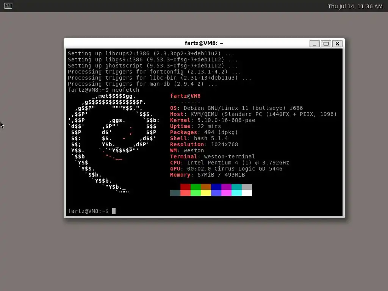Click the dark blue color block in top row
The width and height of the screenshot is (388, 291).
(216, 187)
